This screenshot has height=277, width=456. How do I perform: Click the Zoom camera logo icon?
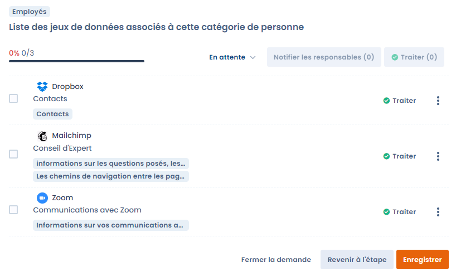coord(42,198)
